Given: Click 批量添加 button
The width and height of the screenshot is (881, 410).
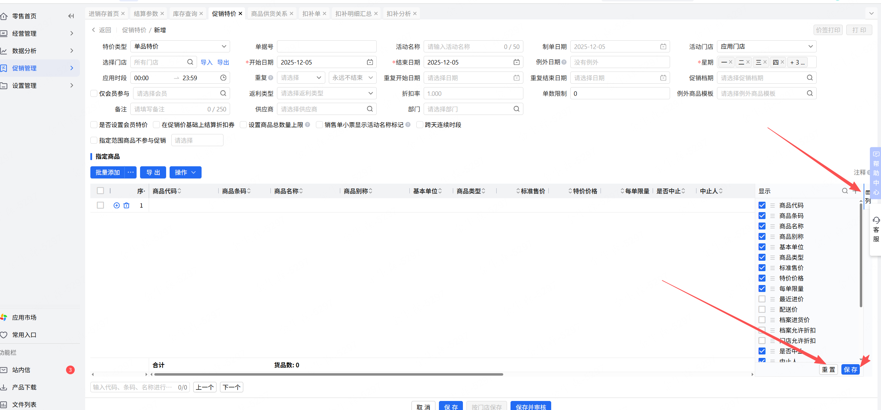Looking at the screenshot, I should (x=107, y=173).
